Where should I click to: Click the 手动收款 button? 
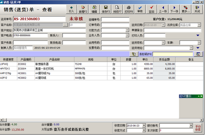pyautogui.click(x=198, y=128)
